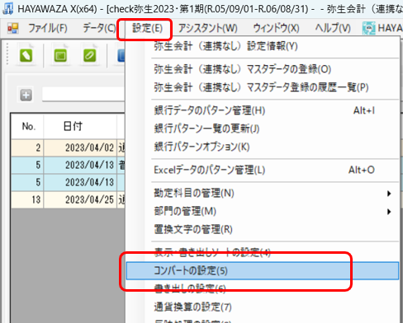Click the green screen toolbar icon
The width and height of the screenshot is (403, 323).
(x=60, y=56)
